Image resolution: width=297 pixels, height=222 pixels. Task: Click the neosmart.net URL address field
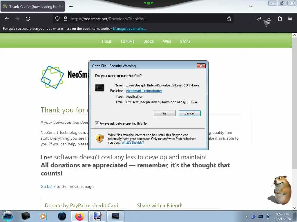coord(143,19)
